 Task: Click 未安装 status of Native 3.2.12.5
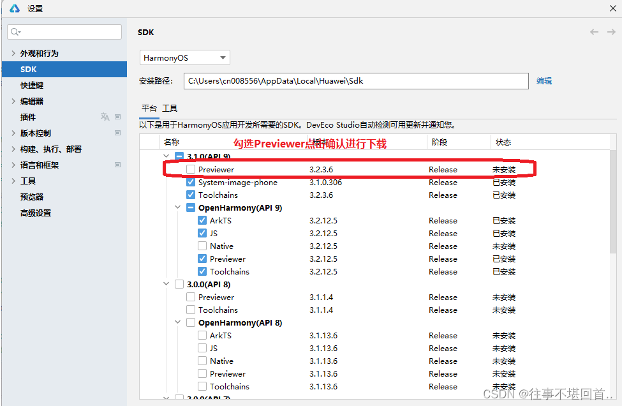tap(504, 246)
